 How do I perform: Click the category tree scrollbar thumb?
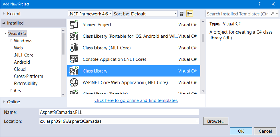pos(63,44)
